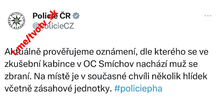Open the Police ČR profile name
Viewport: 217px width, 105px height.
coord(52,16)
